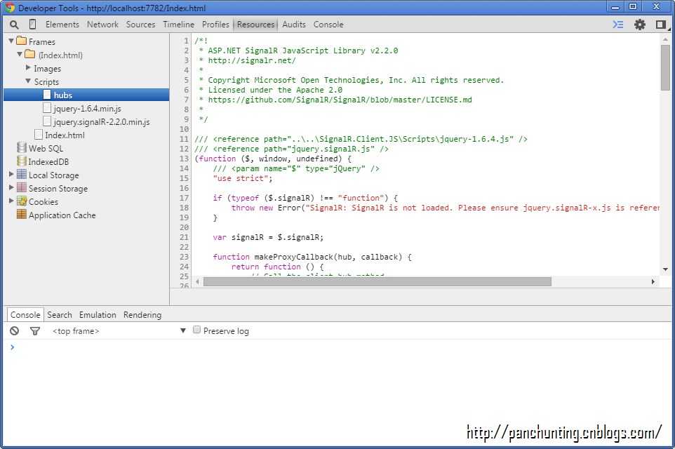
Task: Enable the Preserve log checkbox
Action: tap(196, 330)
